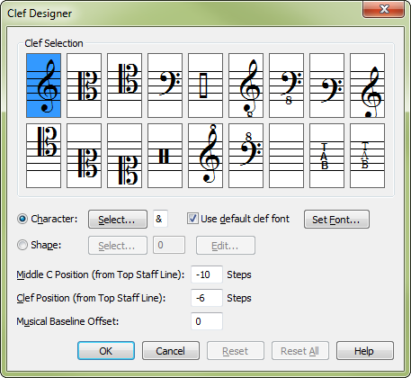Image resolution: width=411 pixels, height=378 pixels.
Task: Enable the Character radio button
Action: [22, 219]
